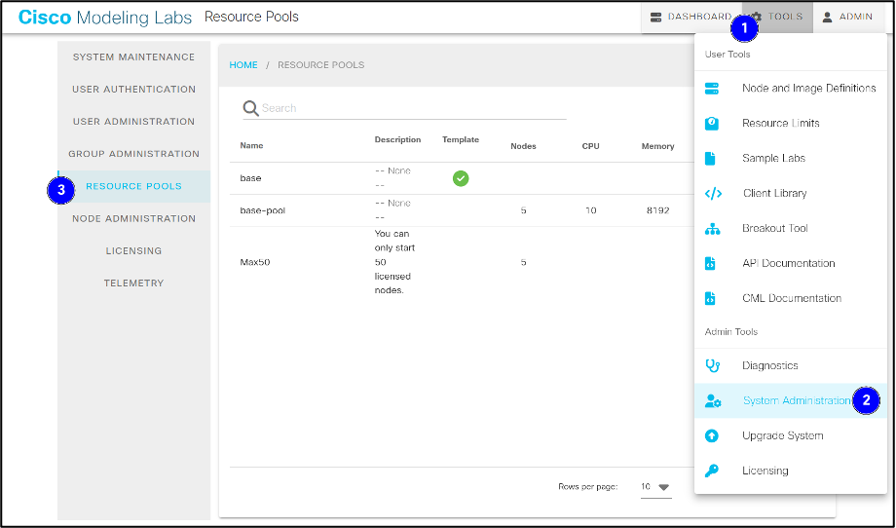Open the Admin user menu
The height and width of the screenshot is (528, 896).
tap(848, 17)
